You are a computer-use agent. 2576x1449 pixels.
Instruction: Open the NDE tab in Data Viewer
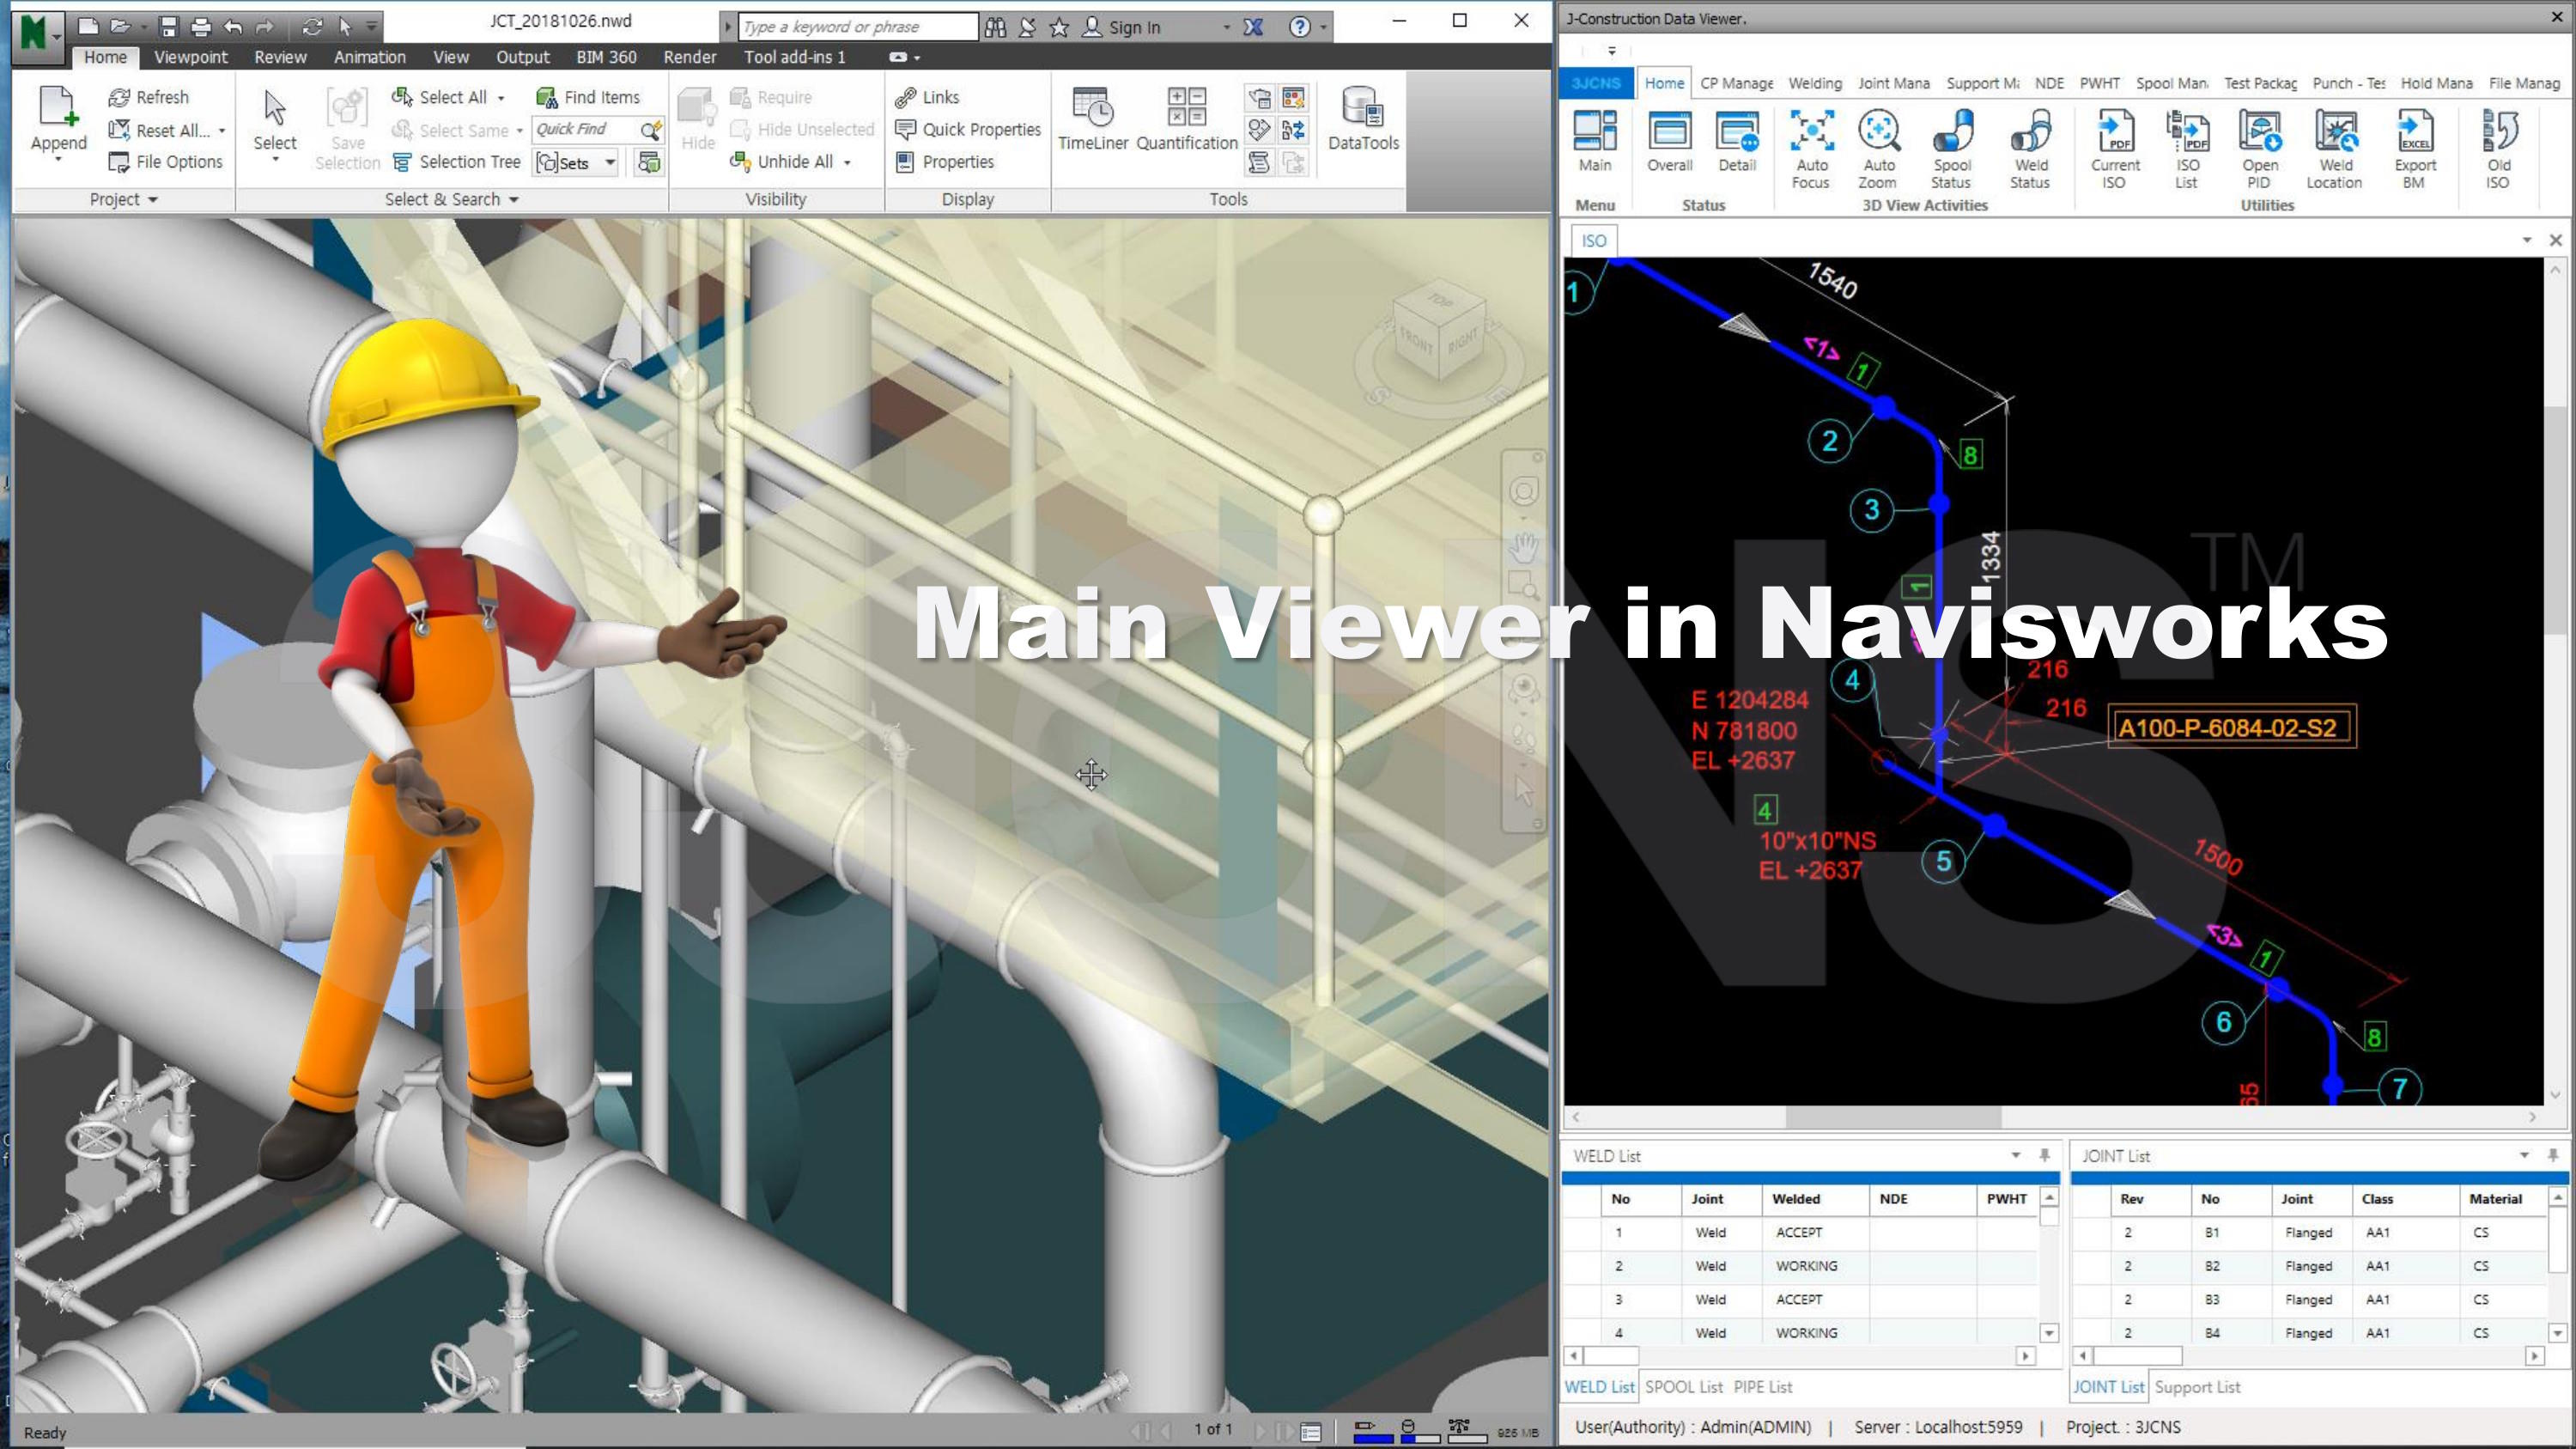pyautogui.click(x=2049, y=83)
